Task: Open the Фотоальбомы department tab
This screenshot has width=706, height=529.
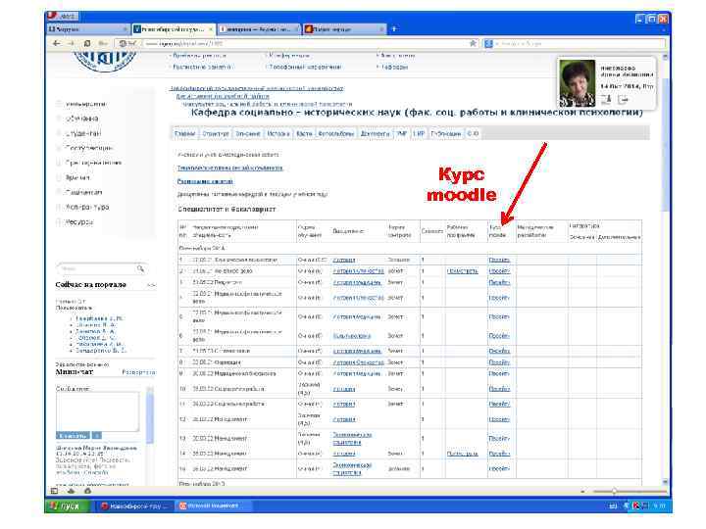Action: tap(336, 133)
